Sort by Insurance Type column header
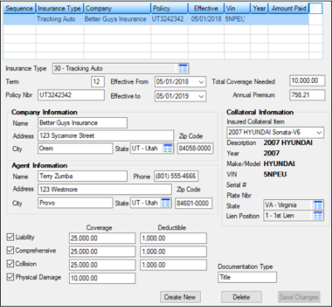Image resolution: width=332 pixels, height=307 pixels. (60, 8)
